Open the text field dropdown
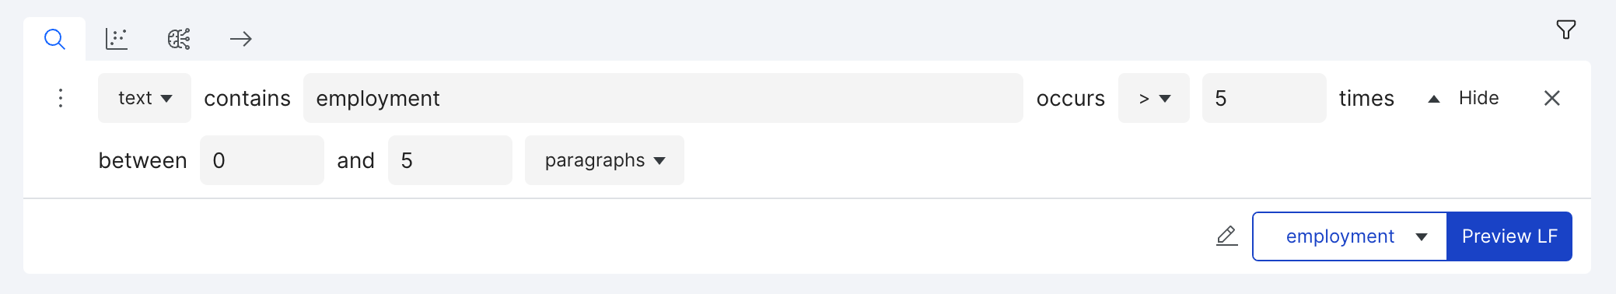1616x294 pixels. (x=145, y=98)
